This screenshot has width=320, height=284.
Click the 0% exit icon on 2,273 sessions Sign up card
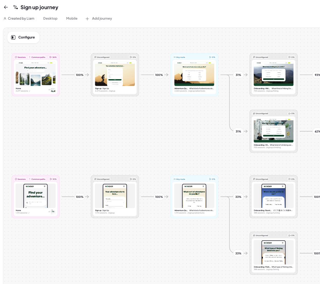pyautogui.click(x=131, y=57)
